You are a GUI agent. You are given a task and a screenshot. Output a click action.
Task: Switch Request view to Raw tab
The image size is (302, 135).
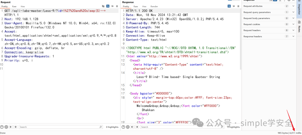pyautogui.click(x=14, y=6)
